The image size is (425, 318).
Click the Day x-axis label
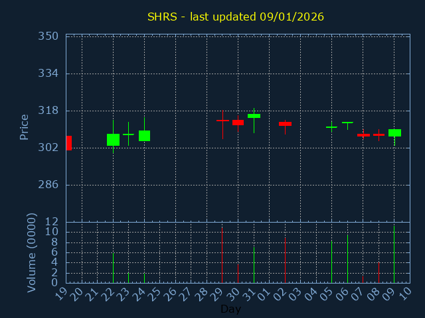[x=230, y=309]
